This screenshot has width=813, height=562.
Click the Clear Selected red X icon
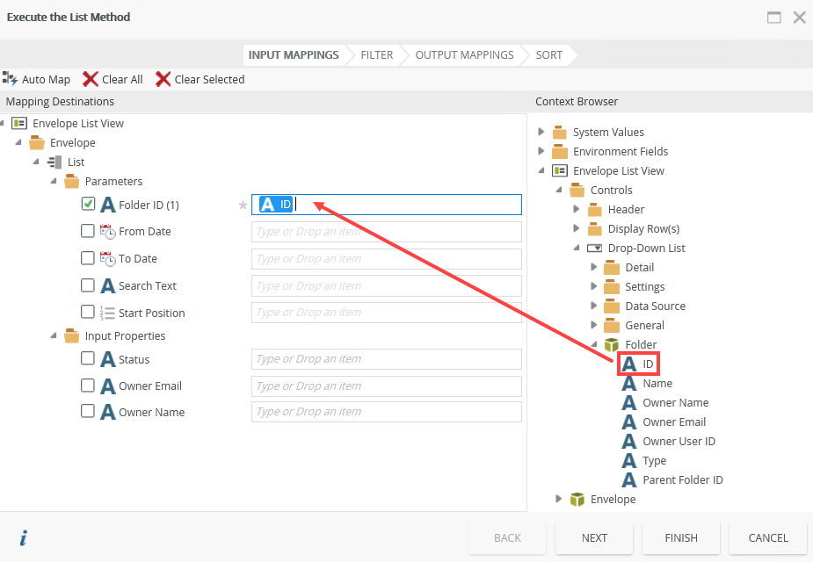point(163,79)
